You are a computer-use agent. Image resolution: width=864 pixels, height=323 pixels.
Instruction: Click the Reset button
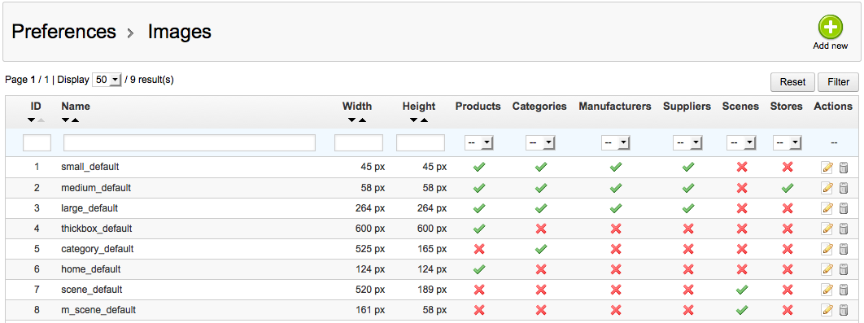point(792,82)
